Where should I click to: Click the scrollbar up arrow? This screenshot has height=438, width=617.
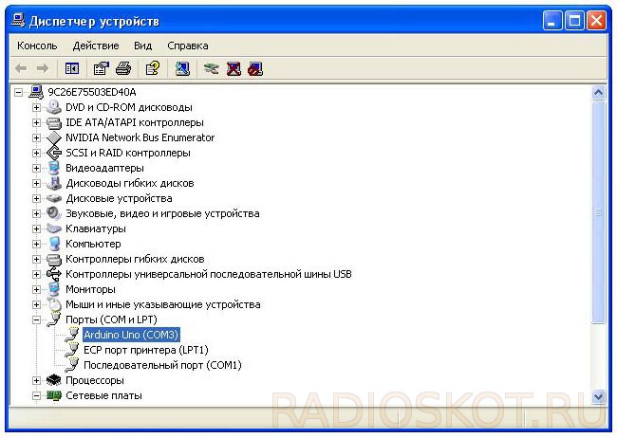pos(599,93)
